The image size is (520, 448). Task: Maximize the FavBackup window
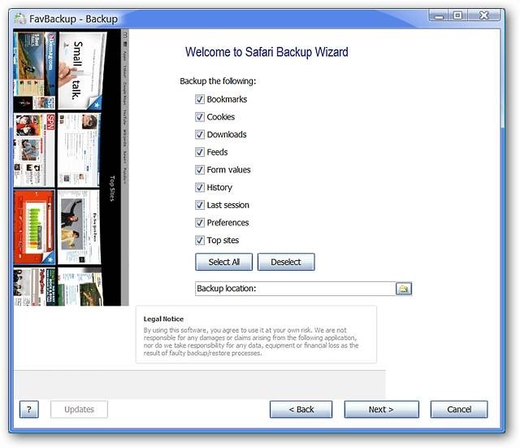click(x=458, y=15)
